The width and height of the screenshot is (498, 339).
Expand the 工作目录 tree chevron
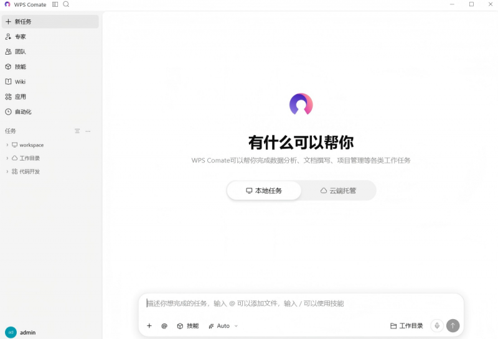click(7, 158)
